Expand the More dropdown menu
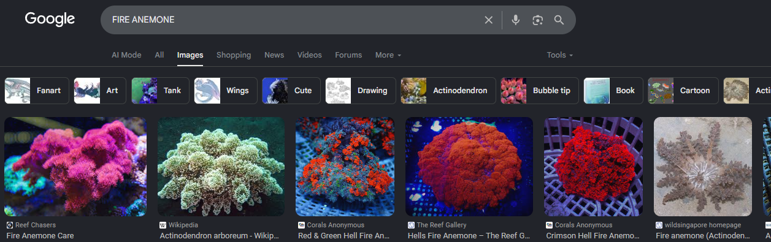This screenshot has height=242, width=771. tap(388, 55)
